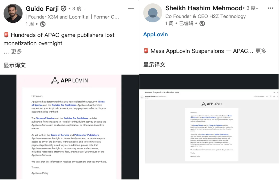Viewport: 279px width, 180px height.
Task: Click the star icon in the email screenshot header
Action: tap(267, 96)
